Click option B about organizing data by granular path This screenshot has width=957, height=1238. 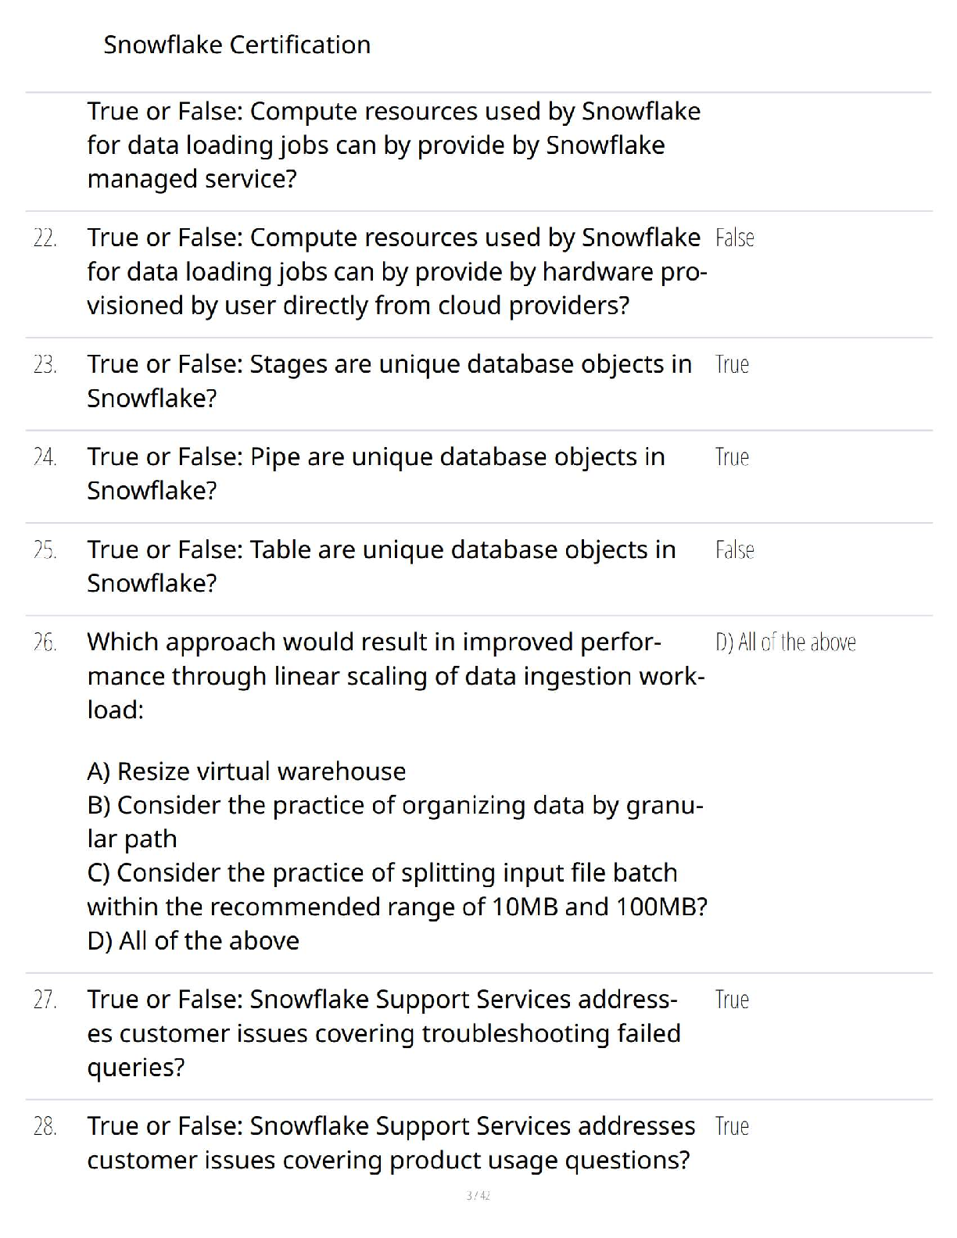395,821
